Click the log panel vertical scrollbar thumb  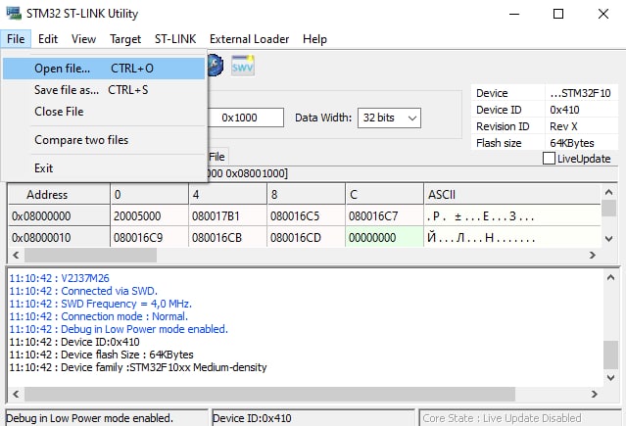[x=611, y=355]
